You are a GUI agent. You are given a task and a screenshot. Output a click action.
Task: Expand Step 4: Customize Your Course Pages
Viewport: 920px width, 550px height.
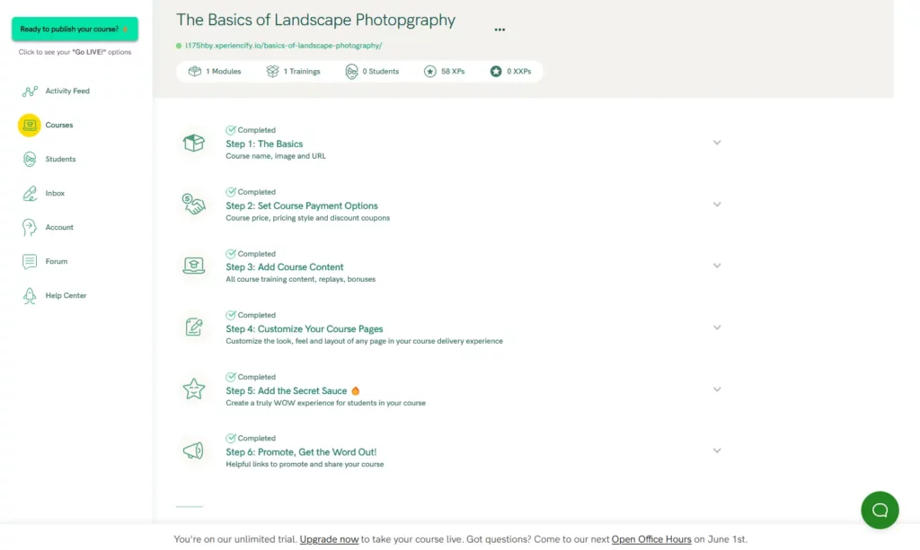(717, 327)
